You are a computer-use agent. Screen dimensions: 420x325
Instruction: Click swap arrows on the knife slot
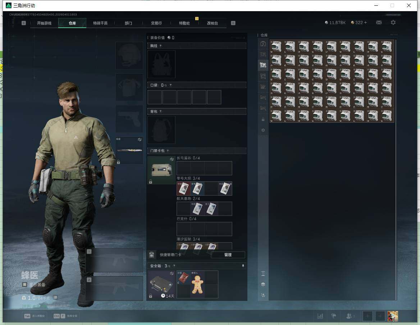coord(140,140)
